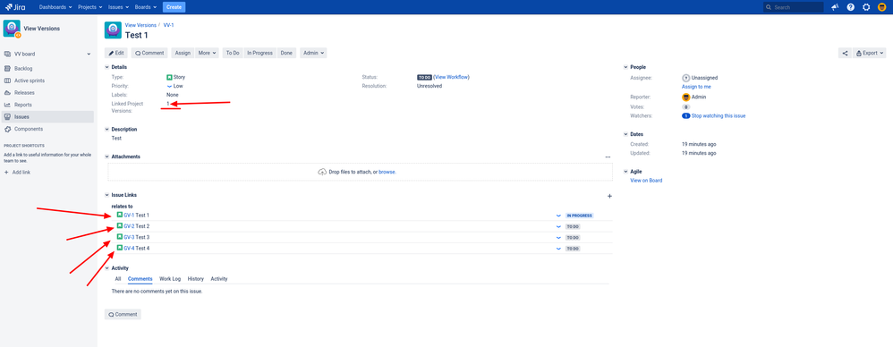Image resolution: width=893 pixels, height=347 pixels.
Task: Click the Assign button
Action: point(183,53)
